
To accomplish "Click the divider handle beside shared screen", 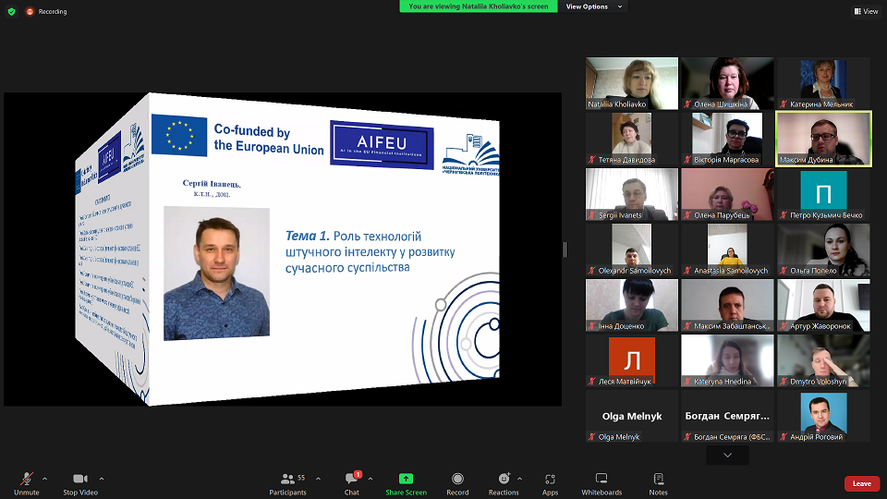I will tap(565, 249).
